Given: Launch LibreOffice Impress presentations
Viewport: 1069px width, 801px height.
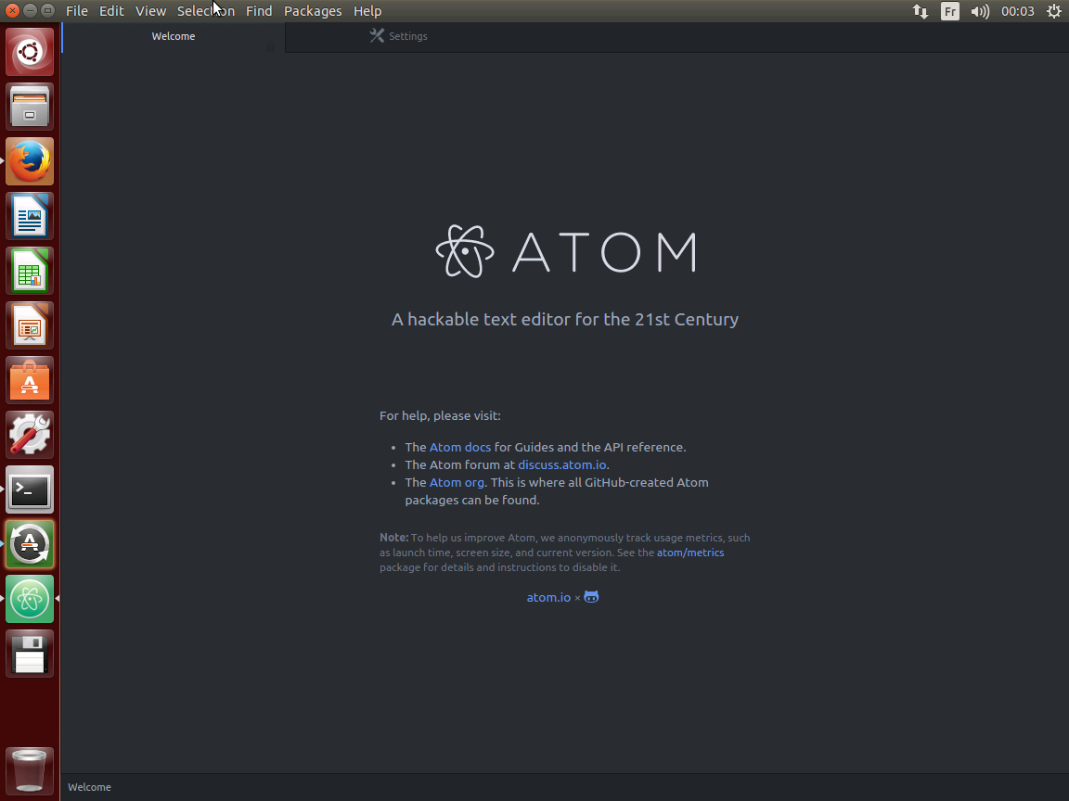Looking at the screenshot, I should point(30,324).
